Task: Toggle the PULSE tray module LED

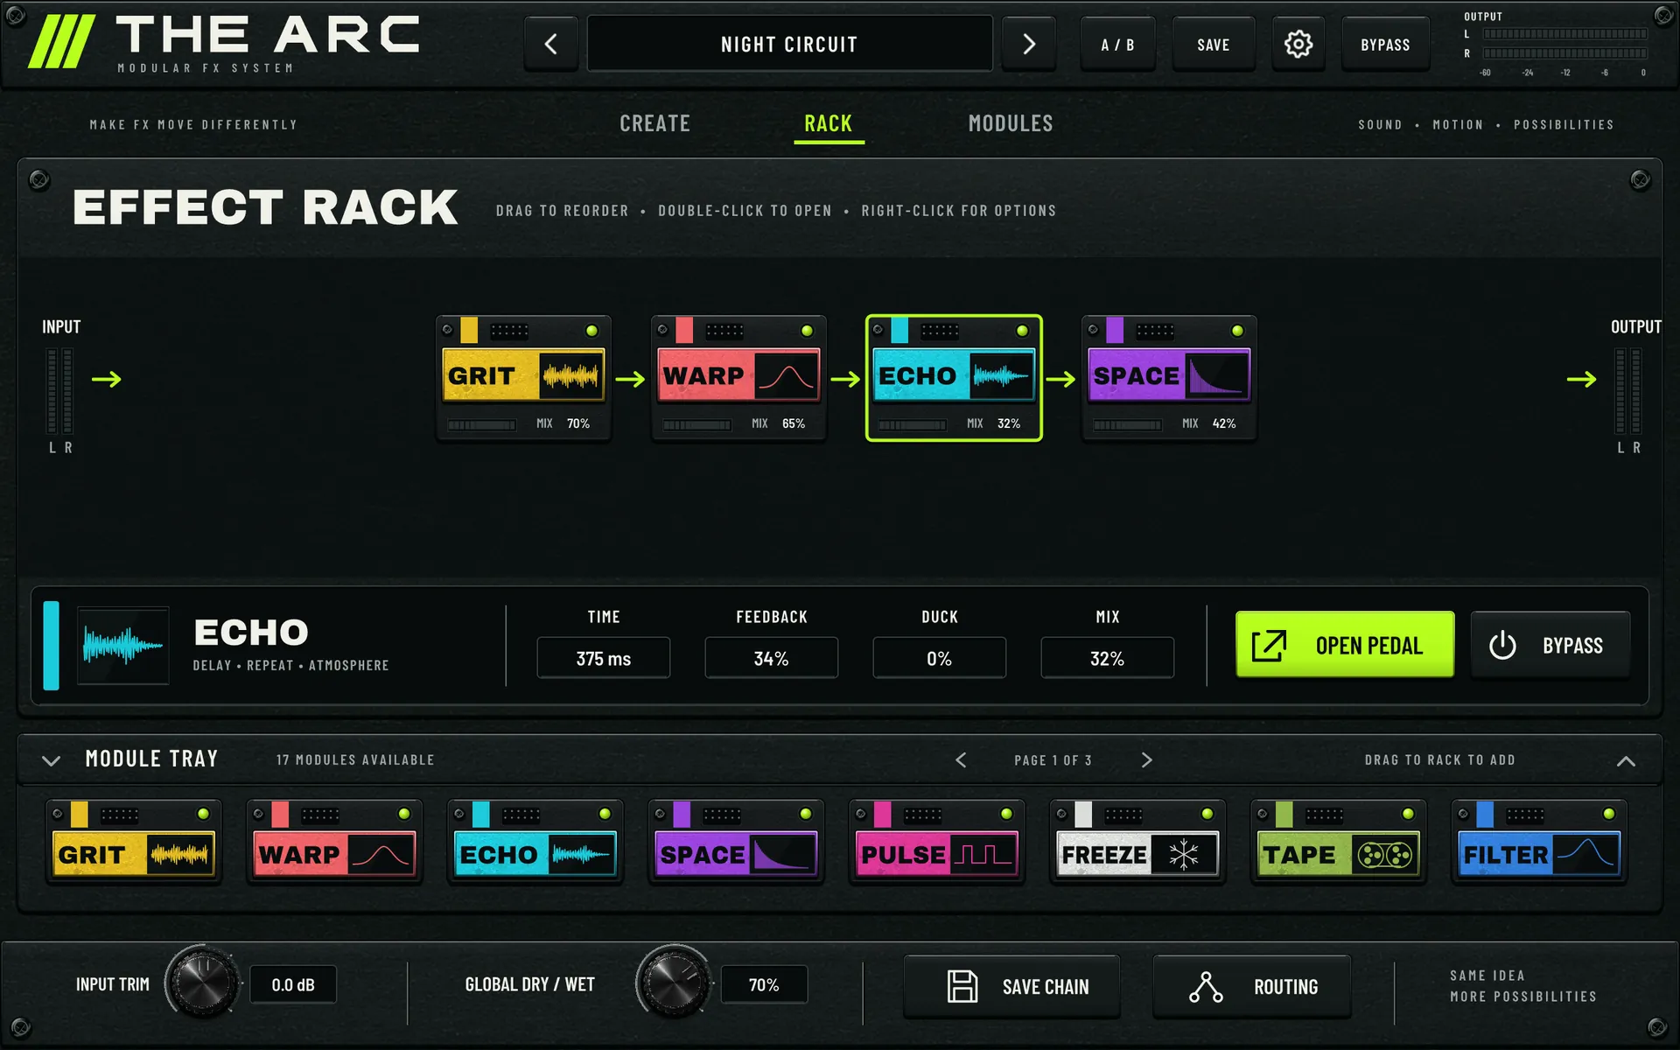Action: point(1006,814)
